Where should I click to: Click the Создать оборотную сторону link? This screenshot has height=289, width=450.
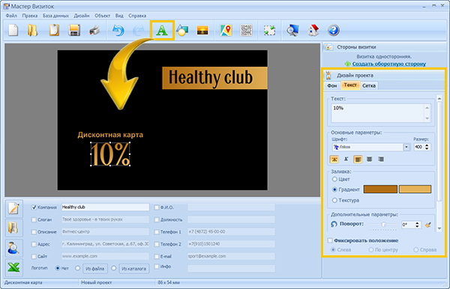click(388, 64)
